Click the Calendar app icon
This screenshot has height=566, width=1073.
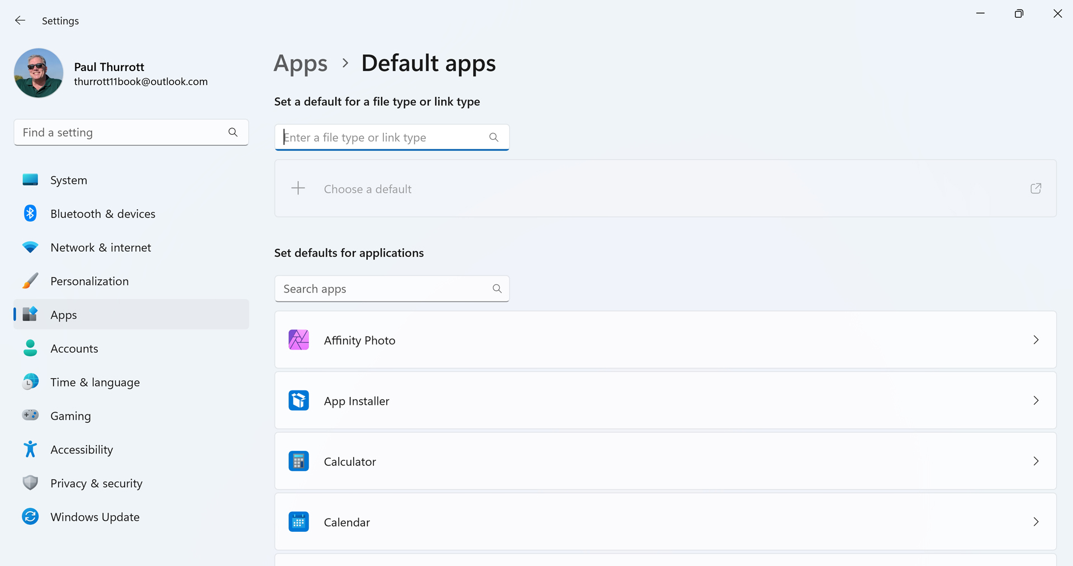click(x=298, y=522)
